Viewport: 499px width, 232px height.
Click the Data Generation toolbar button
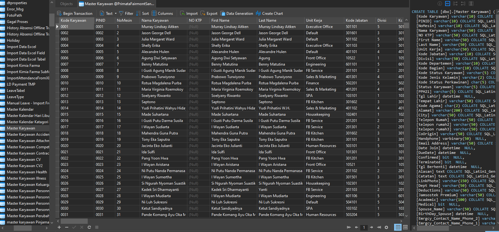pos(237,13)
